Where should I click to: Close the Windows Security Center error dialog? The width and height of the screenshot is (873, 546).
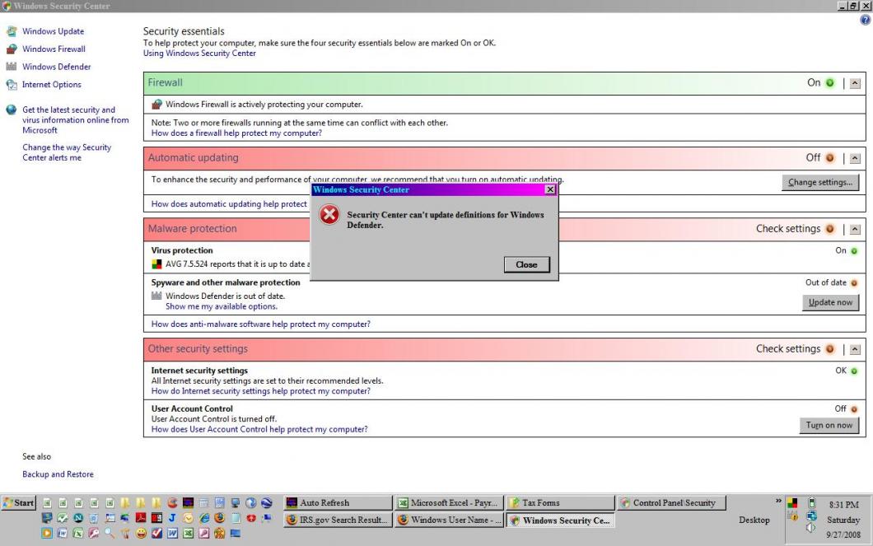[x=527, y=264]
